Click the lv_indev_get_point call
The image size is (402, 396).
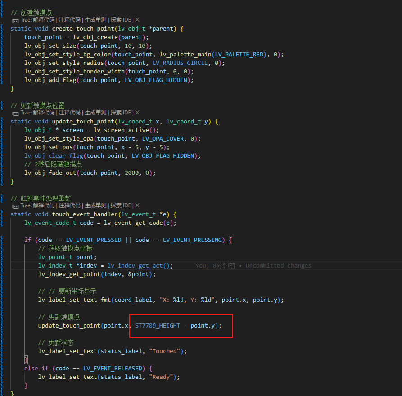(69, 274)
